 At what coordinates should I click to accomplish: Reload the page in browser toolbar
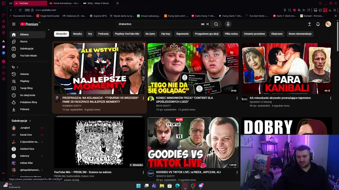point(20,10)
